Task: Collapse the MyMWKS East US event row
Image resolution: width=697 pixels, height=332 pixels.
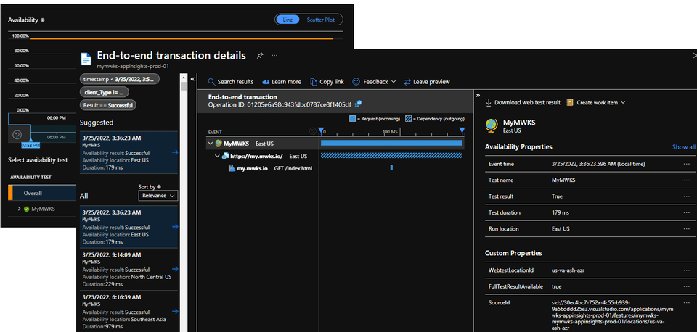Action: tap(209, 144)
